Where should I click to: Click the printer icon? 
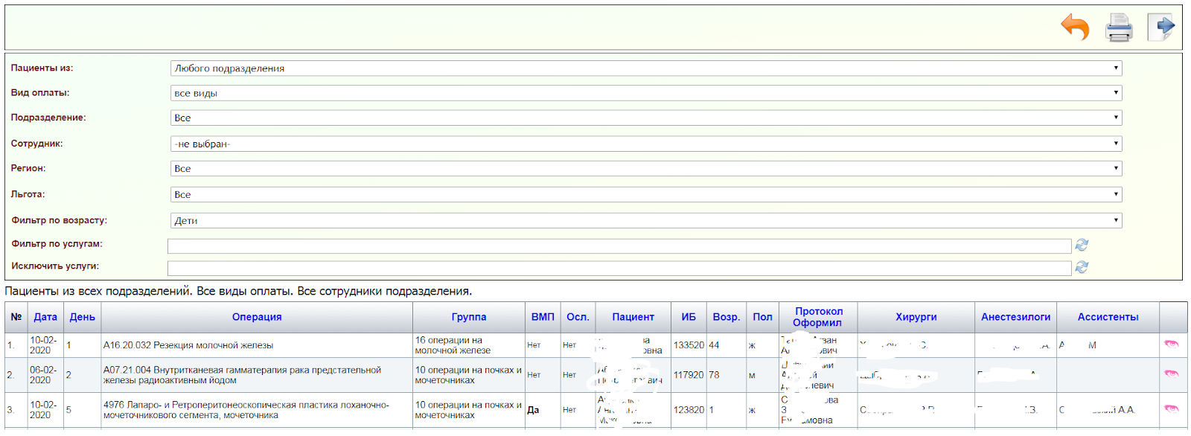coord(1119,28)
